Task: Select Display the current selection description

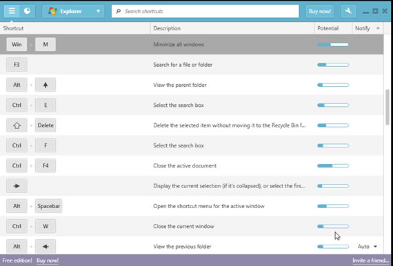Action: pyautogui.click(x=229, y=186)
